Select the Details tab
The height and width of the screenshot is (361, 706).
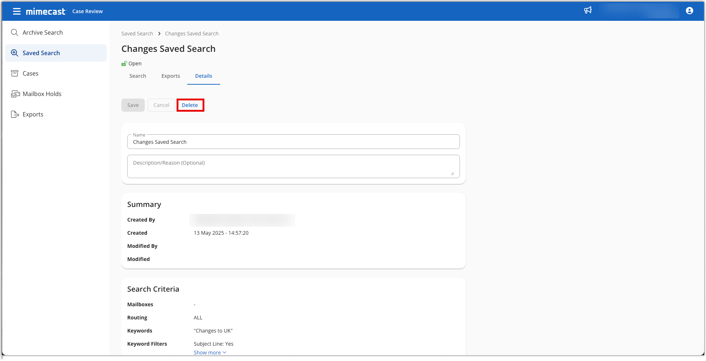[203, 76]
